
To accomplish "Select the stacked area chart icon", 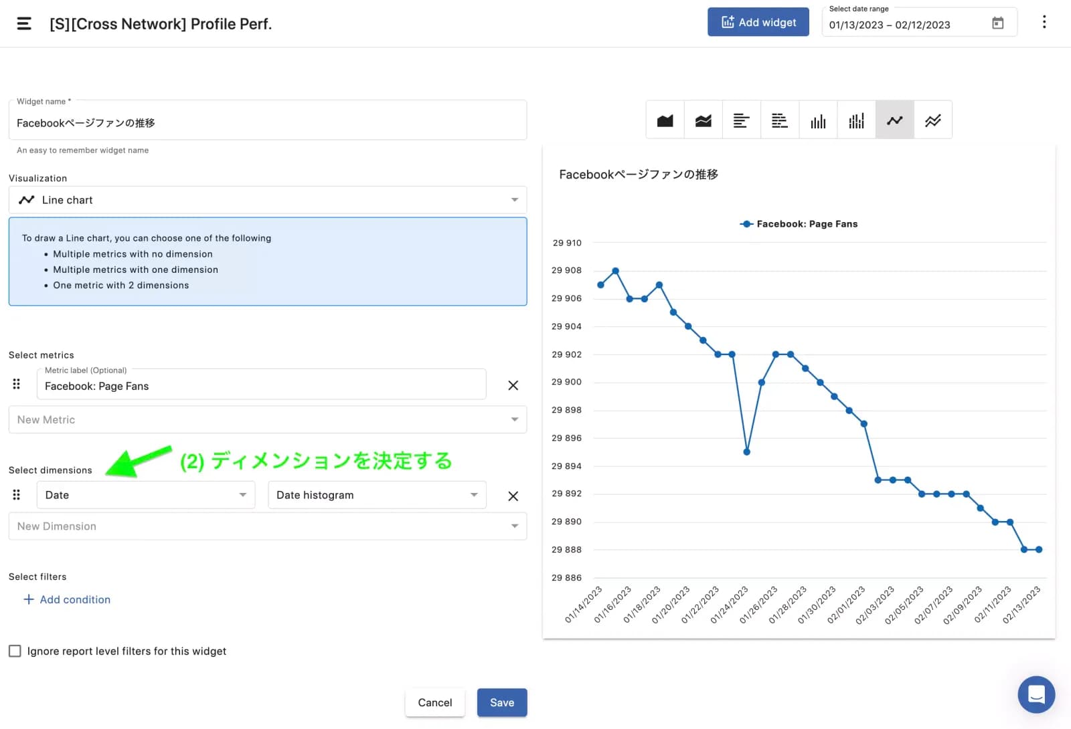I will tap(703, 120).
